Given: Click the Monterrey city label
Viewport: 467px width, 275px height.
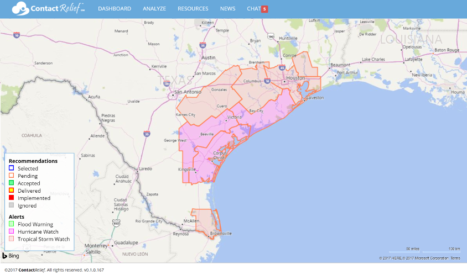Looking at the screenshot, I should pyautogui.click(x=96, y=246).
